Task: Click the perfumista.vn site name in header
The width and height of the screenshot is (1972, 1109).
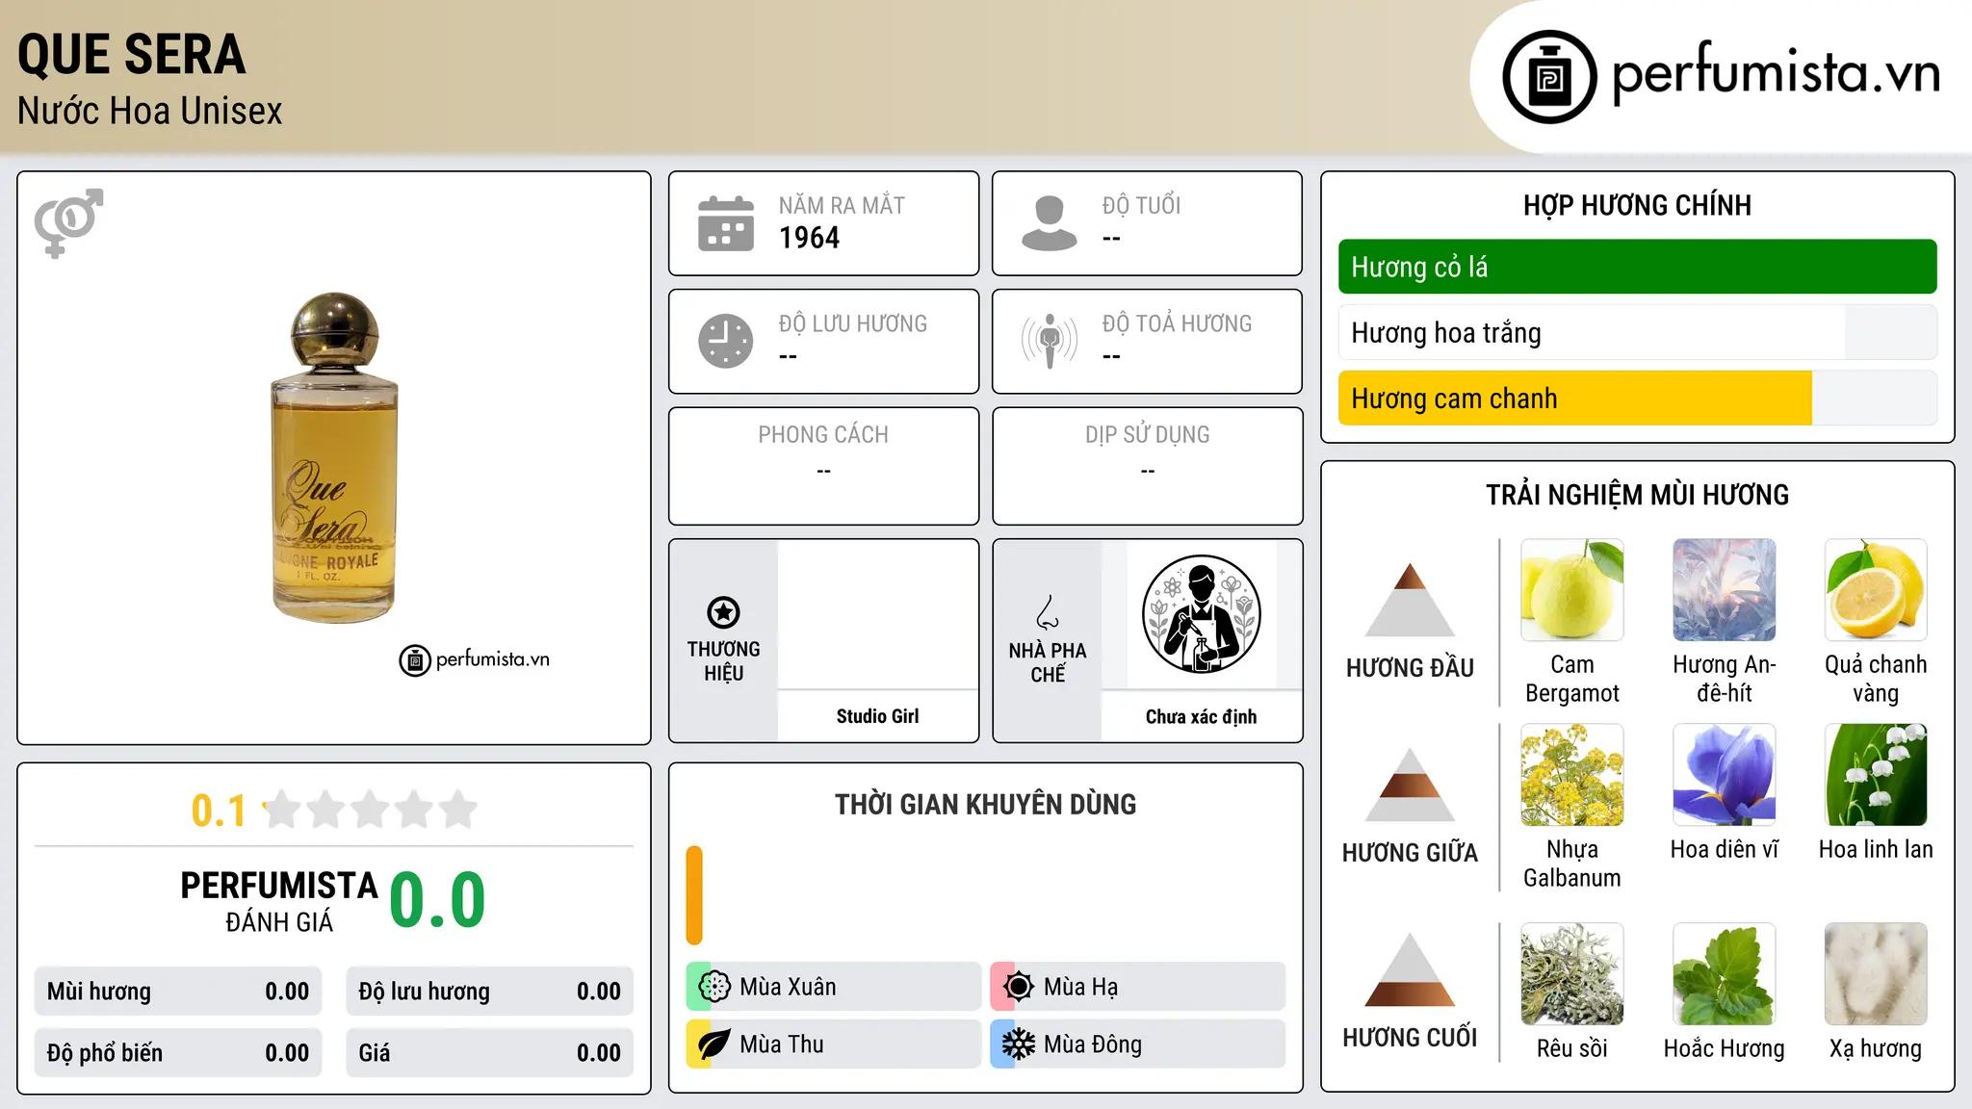Action: click(x=1777, y=72)
